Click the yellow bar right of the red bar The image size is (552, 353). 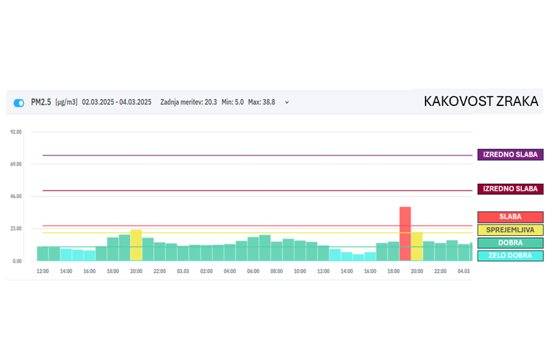417,246
